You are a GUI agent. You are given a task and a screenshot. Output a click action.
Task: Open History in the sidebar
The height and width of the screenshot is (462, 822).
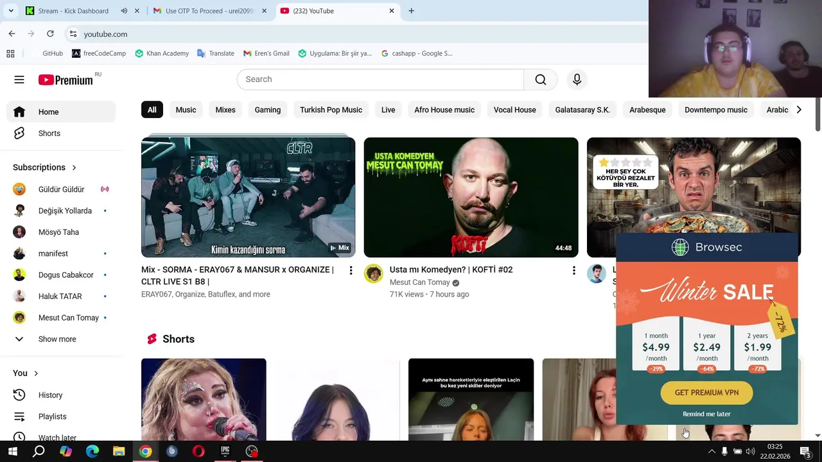point(62,395)
